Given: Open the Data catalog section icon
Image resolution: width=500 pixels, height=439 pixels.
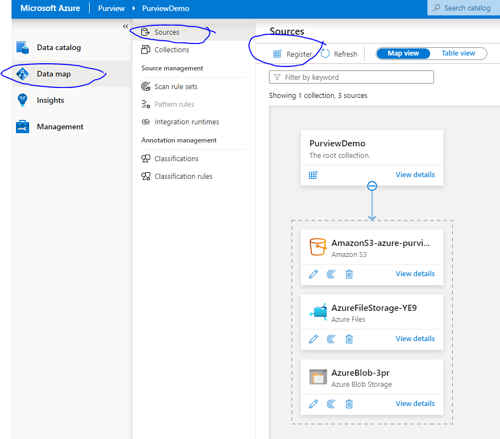Looking at the screenshot, I should pos(23,47).
